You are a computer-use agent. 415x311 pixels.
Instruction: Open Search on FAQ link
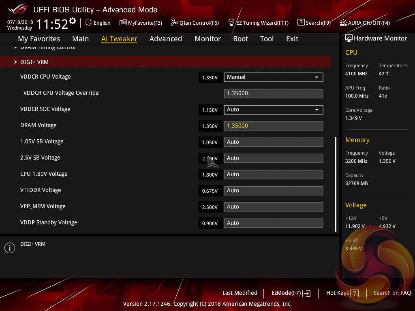click(392, 293)
